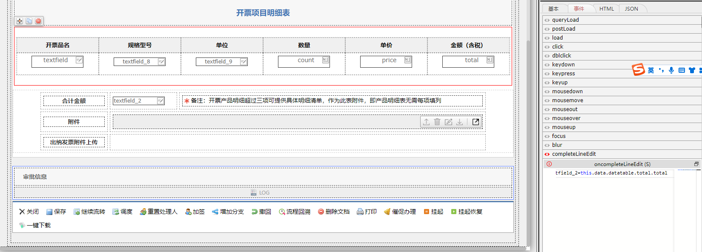Click the 挂起恢复 resume action
This screenshot has height=252, width=702.
[467, 212]
